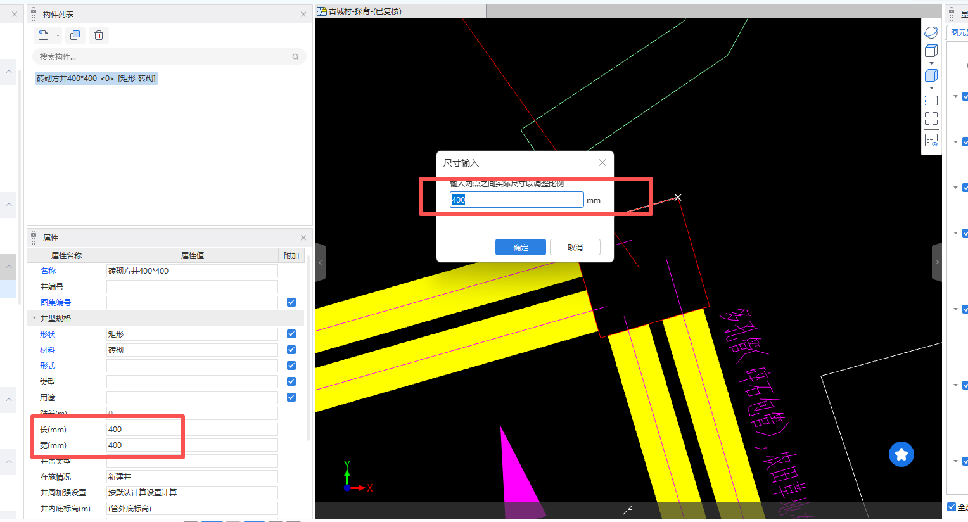Select 砖砌方井400*400 component in list
This screenshot has height=522, width=968.
click(x=96, y=79)
